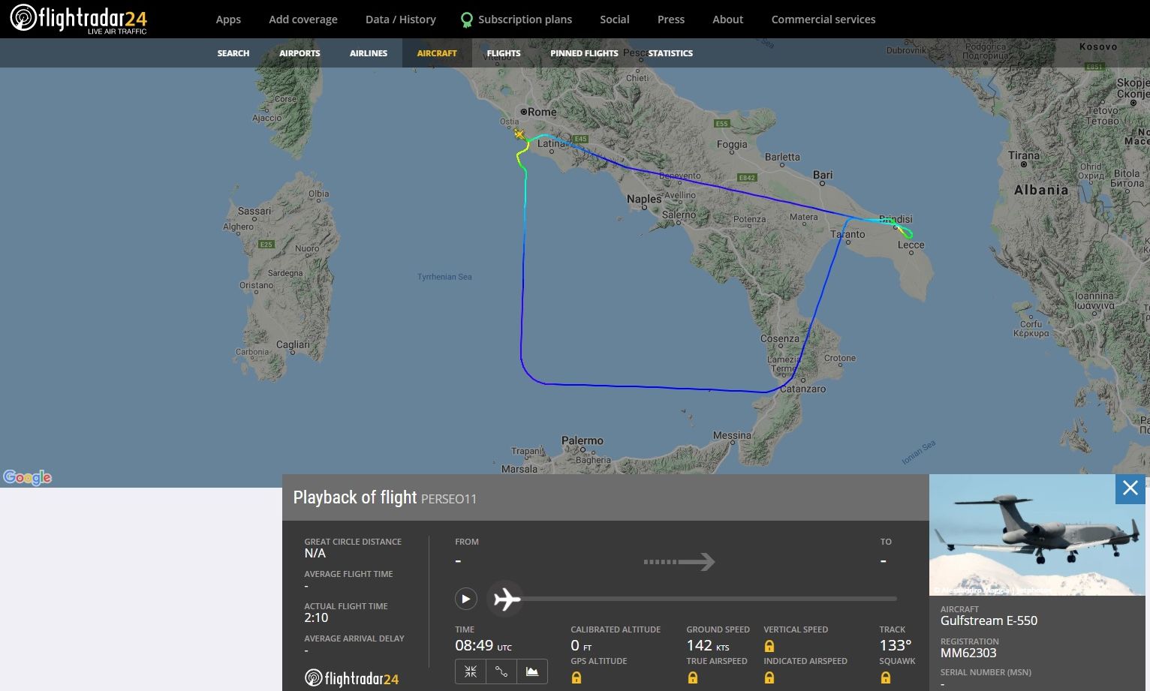
Task: Toggle the flight route path icon
Action: [x=501, y=671]
